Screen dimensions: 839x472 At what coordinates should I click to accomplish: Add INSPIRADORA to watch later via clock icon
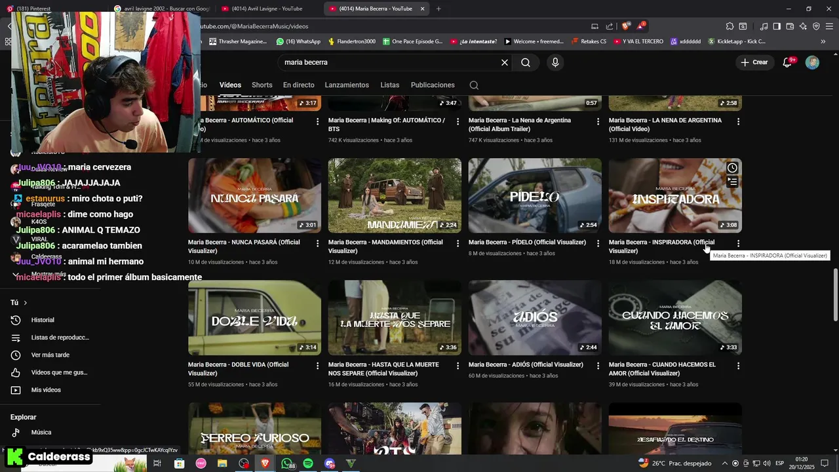click(732, 168)
